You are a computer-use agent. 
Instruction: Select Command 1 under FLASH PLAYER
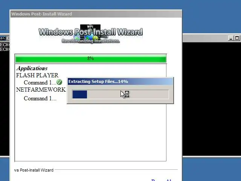pyautogui.click(x=40, y=83)
